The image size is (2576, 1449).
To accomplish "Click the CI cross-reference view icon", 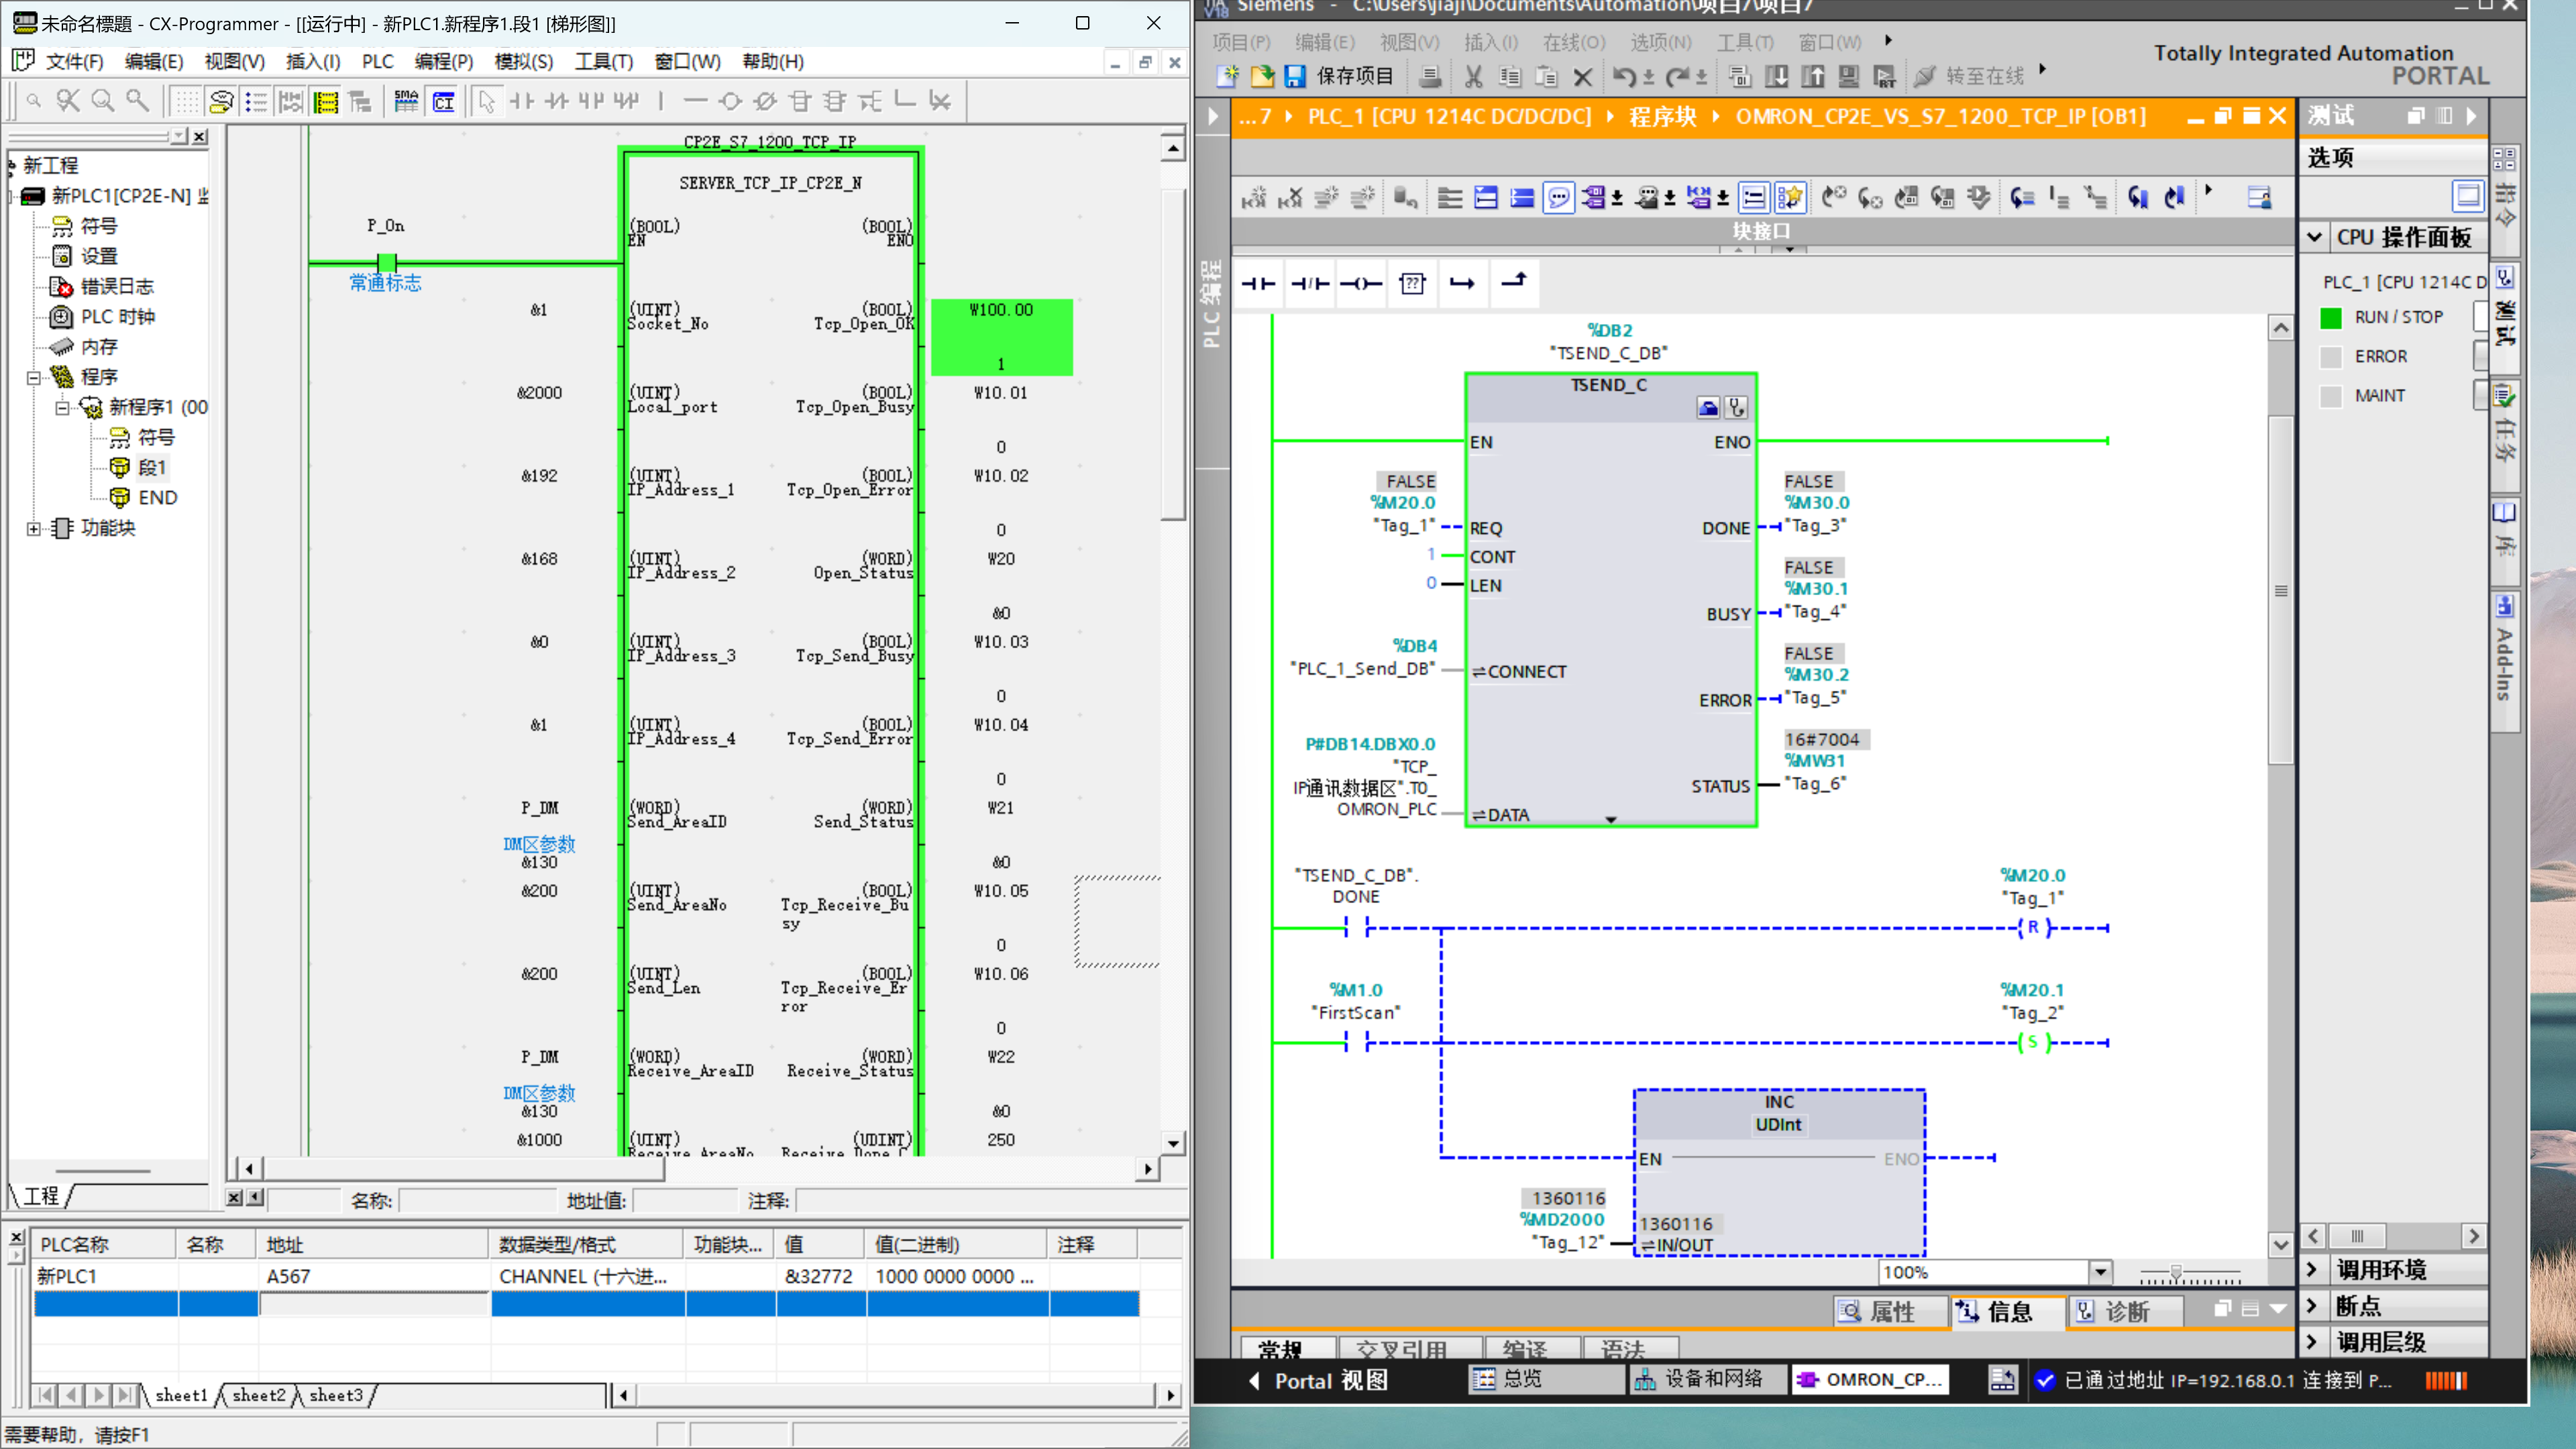I will [444, 101].
